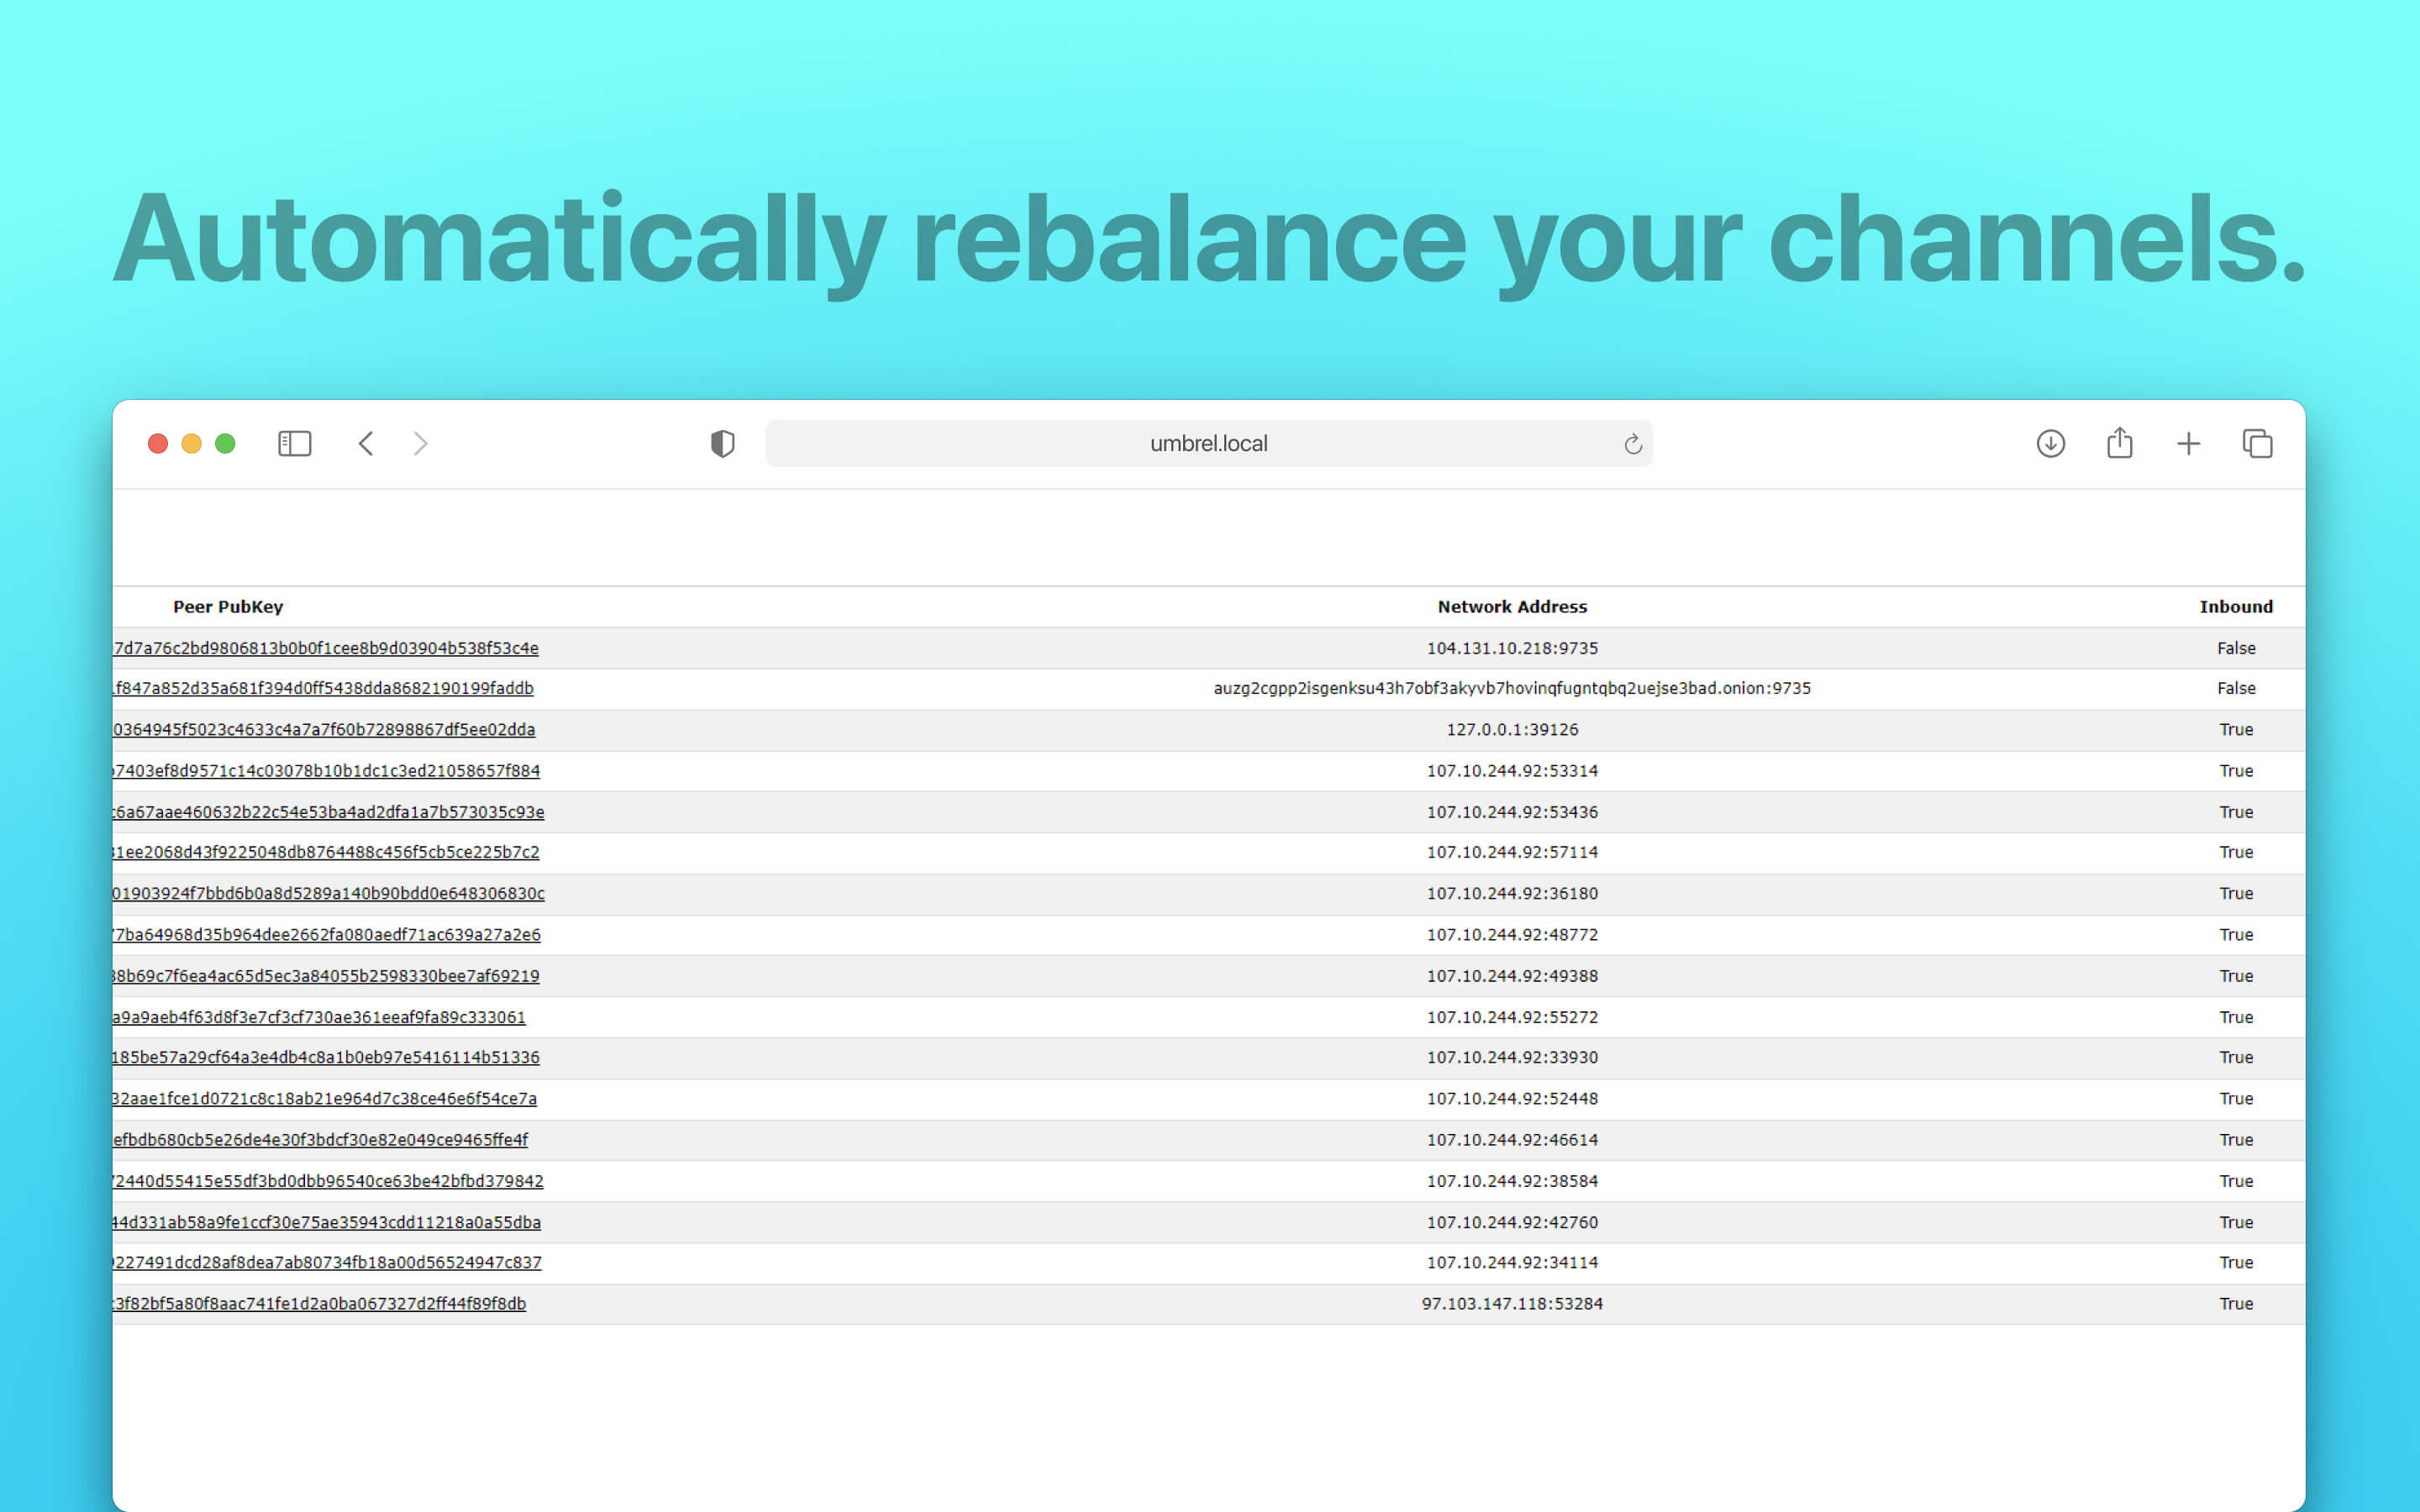Click the umbrel.local address bar

[1207, 443]
